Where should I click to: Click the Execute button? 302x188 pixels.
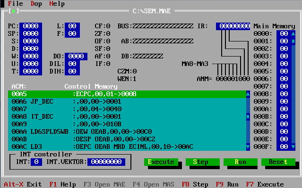pyautogui.click(x=161, y=162)
